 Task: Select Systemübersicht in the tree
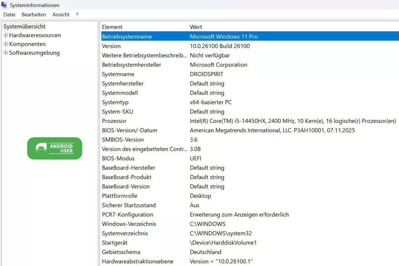[x=24, y=27]
